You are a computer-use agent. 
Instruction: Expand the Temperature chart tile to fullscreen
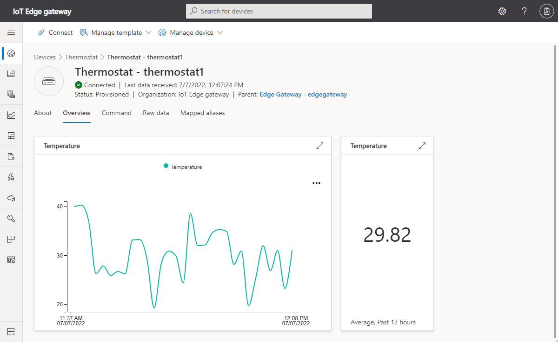(320, 146)
